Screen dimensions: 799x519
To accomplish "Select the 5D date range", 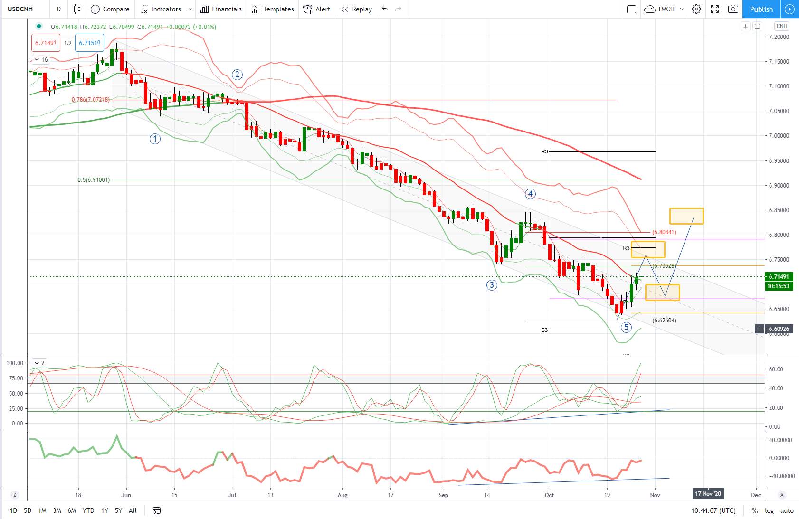I will (28, 510).
